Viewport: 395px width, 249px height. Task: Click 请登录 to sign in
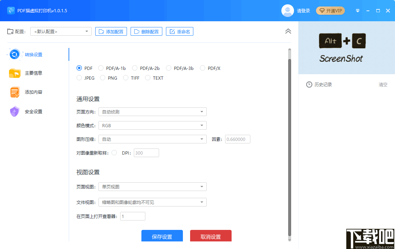[304, 10]
